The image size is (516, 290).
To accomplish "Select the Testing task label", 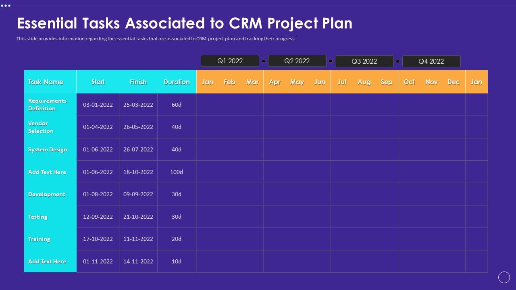I will [38, 217].
